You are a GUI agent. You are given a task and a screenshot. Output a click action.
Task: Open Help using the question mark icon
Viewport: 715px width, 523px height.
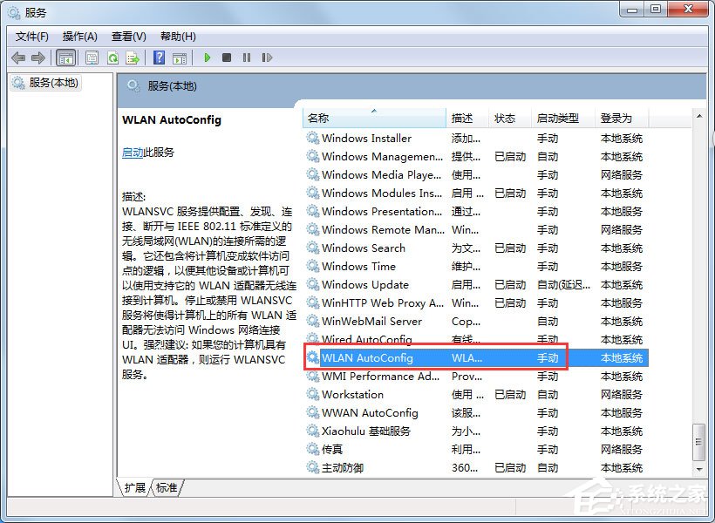(159, 58)
